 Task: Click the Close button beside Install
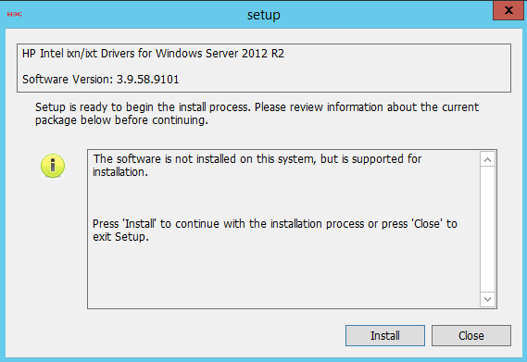[x=471, y=335]
